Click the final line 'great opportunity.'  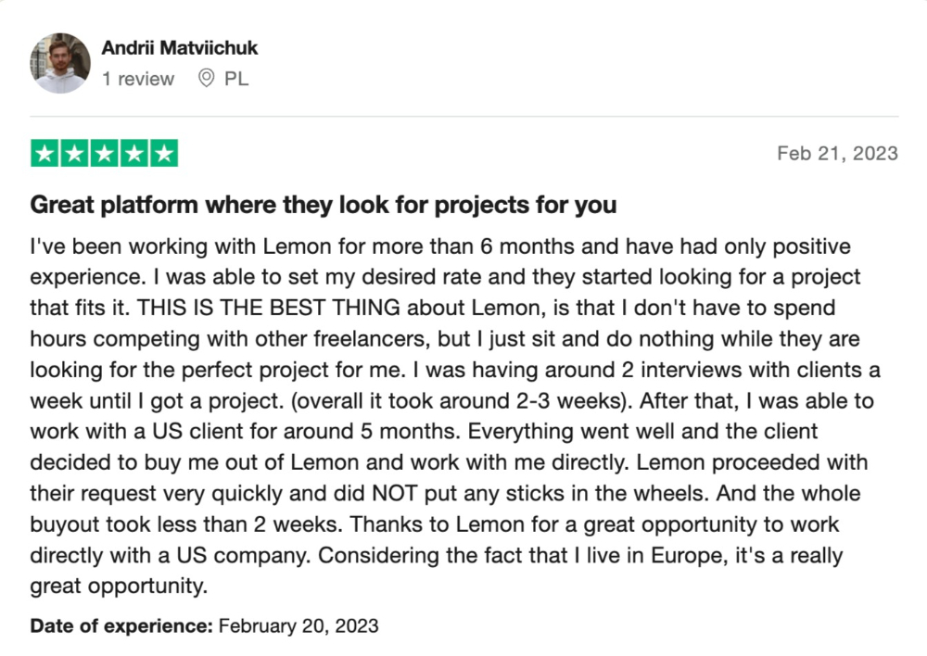coord(119,587)
